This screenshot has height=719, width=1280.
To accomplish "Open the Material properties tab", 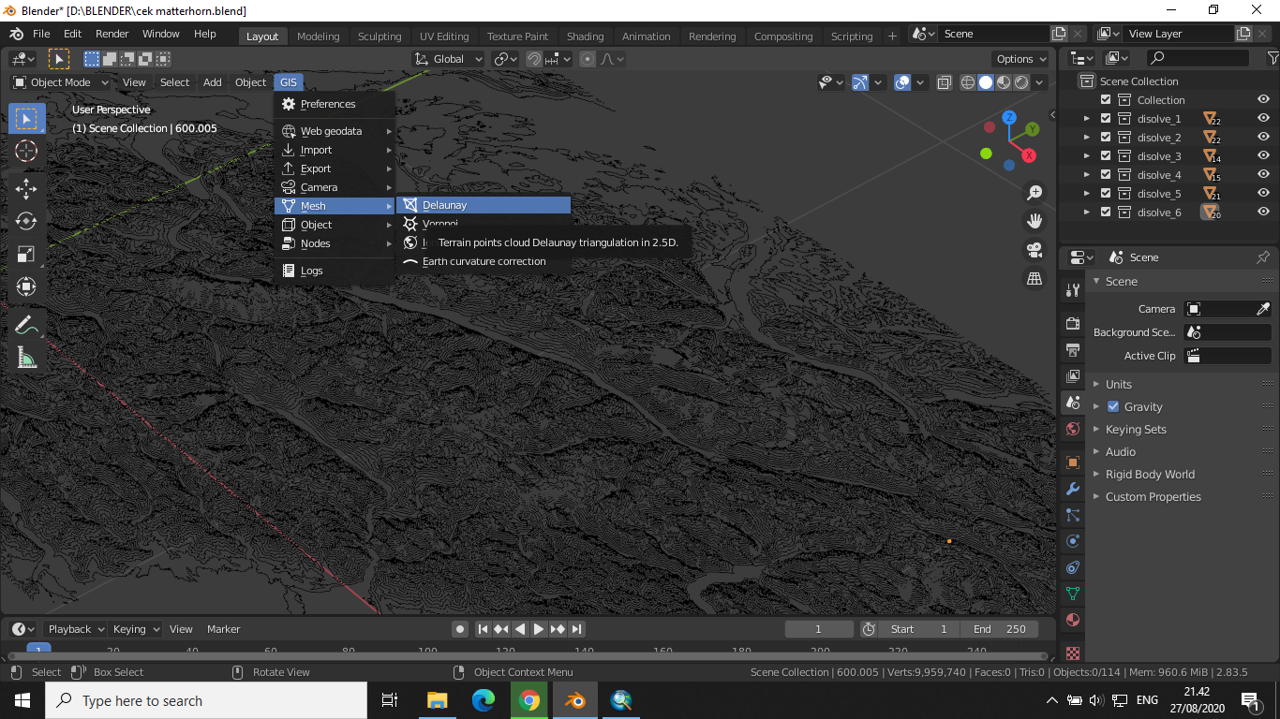I will click(x=1073, y=620).
